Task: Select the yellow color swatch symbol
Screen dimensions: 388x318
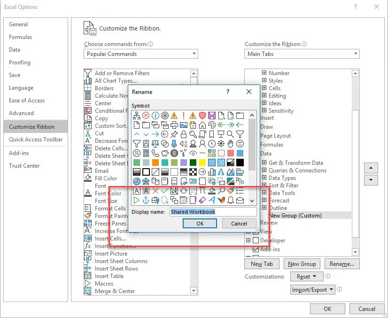Action: [202, 163]
